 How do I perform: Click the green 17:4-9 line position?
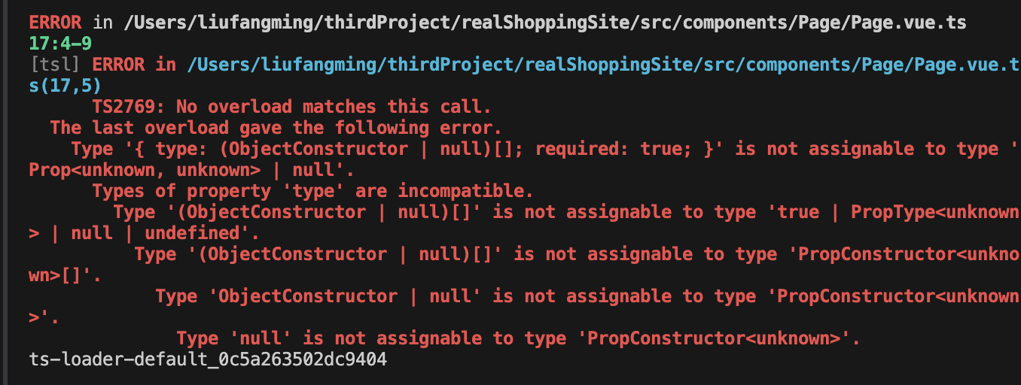coord(60,44)
